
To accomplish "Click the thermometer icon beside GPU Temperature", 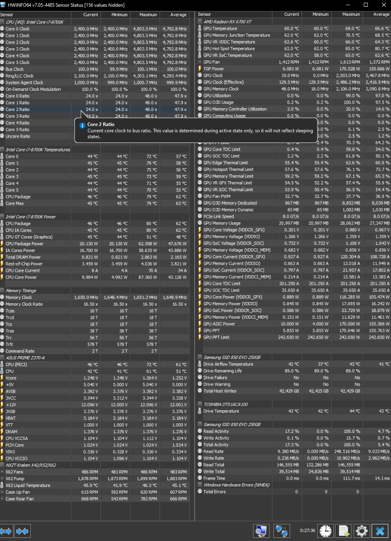I will [x=200, y=28].
